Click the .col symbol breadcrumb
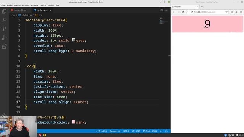244x137 pixels. coord(39,15)
